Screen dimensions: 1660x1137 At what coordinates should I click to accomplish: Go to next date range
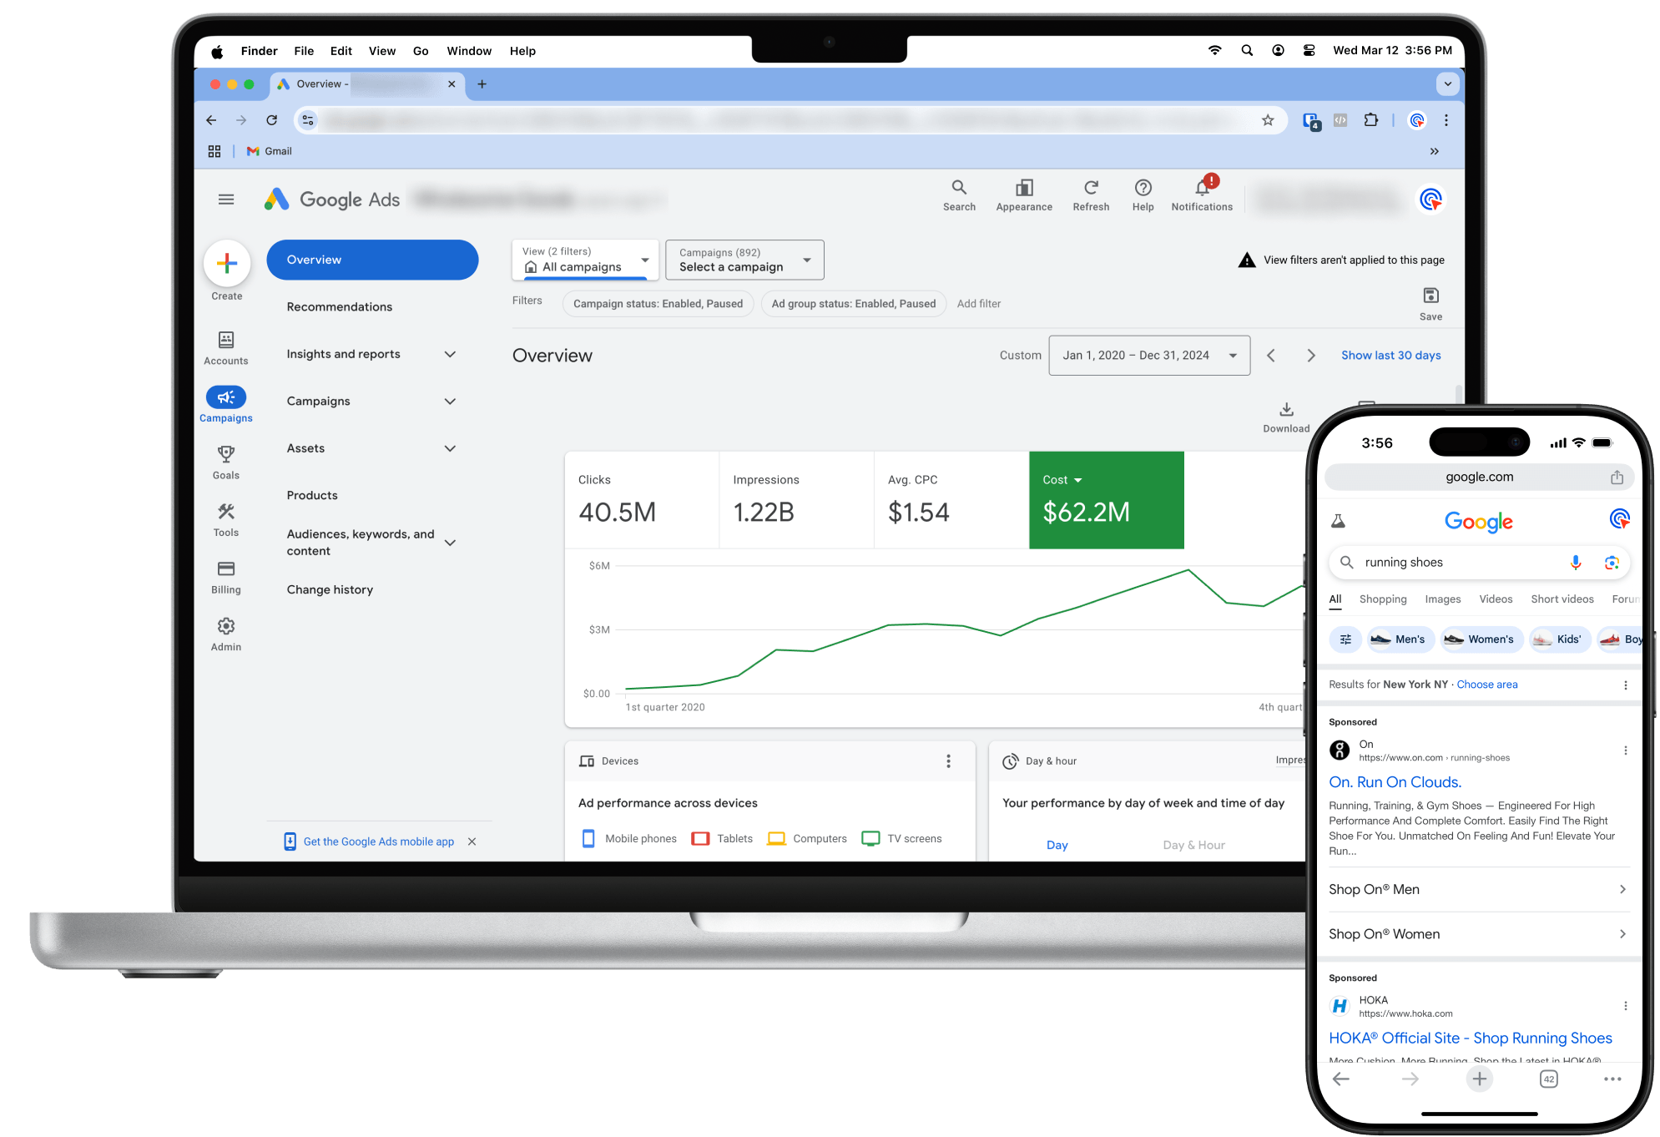(x=1311, y=356)
